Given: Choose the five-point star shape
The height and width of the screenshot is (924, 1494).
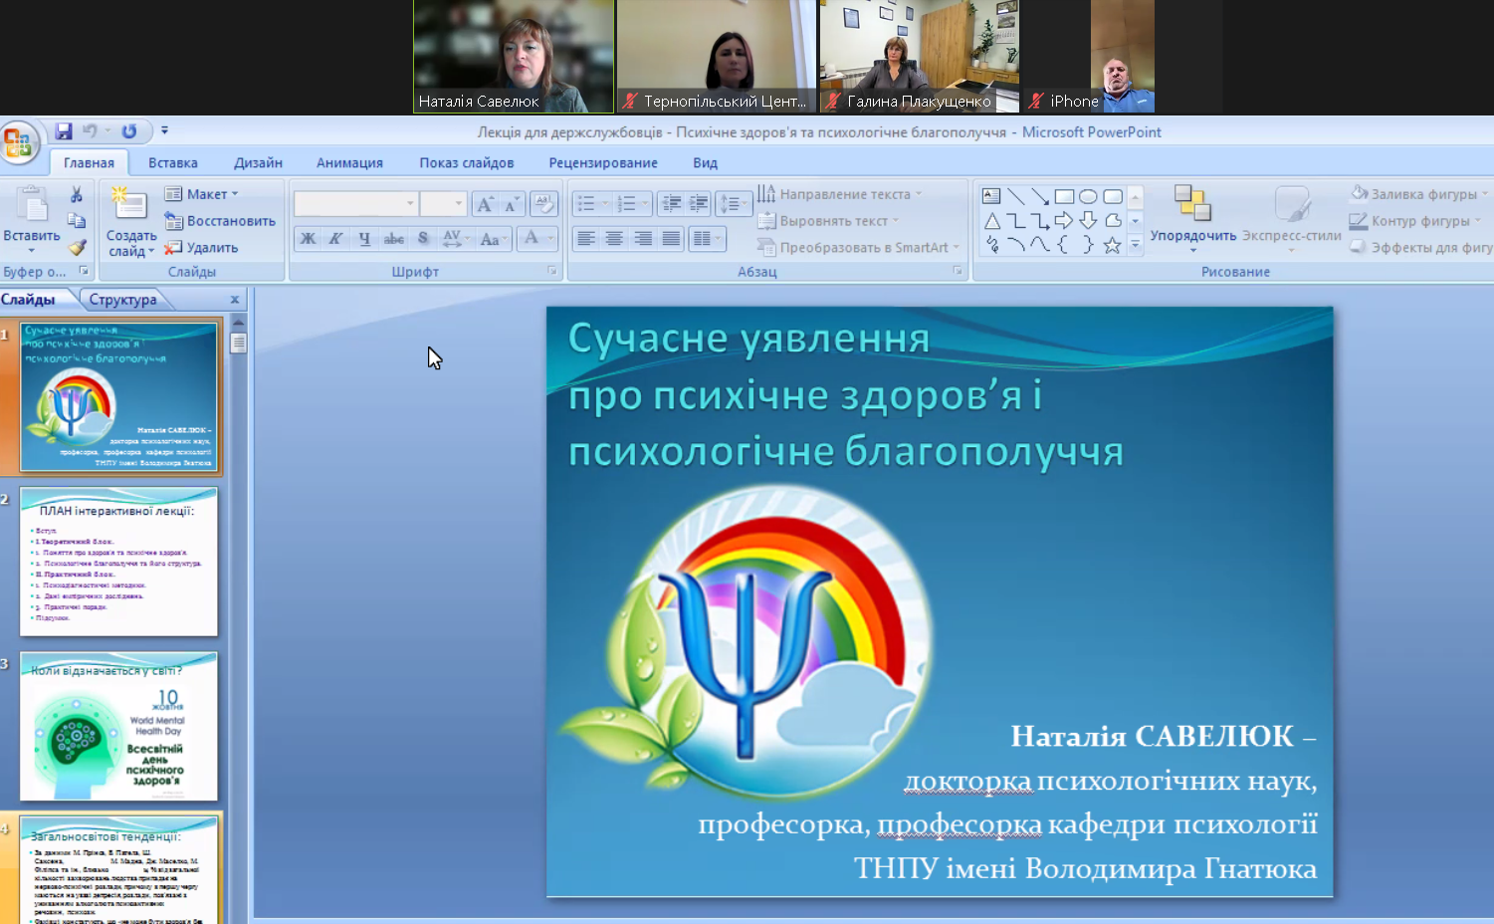Looking at the screenshot, I should (1112, 245).
